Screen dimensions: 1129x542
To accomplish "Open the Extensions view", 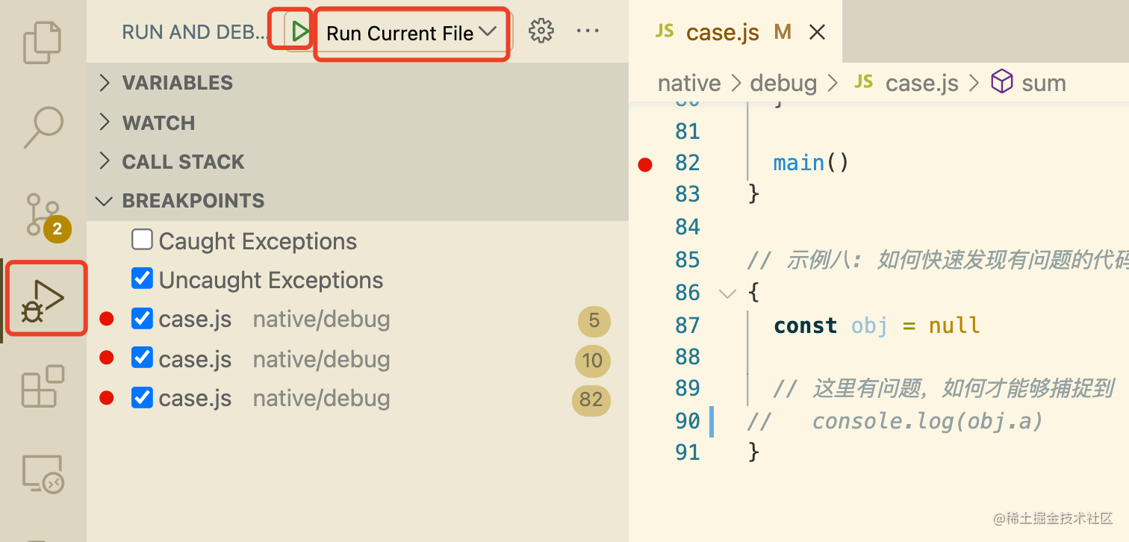I will pos(43,386).
